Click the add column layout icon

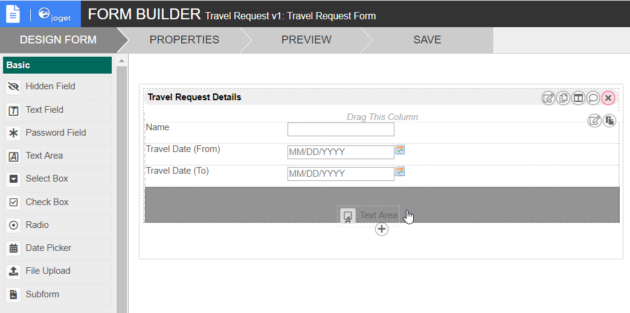click(x=578, y=98)
